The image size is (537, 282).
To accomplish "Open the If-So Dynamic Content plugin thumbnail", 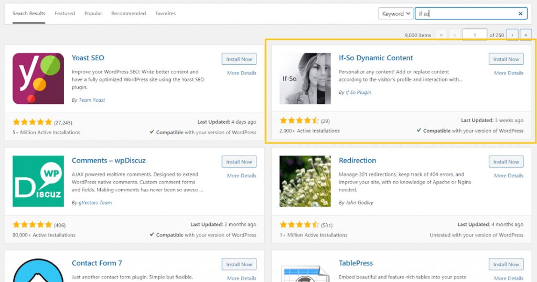I will click(305, 79).
